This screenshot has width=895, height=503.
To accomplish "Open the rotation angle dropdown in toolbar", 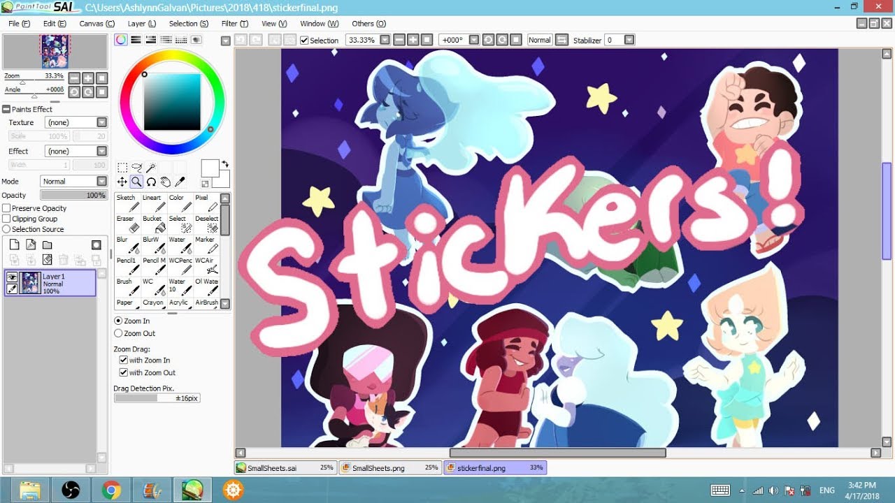I will (473, 40).
